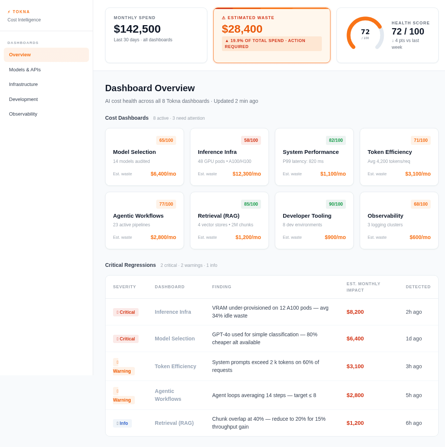Open Agentic Workflows link in regressions table
The height and width of the screenshot is (447, 445).
click(x=168, y=395)
